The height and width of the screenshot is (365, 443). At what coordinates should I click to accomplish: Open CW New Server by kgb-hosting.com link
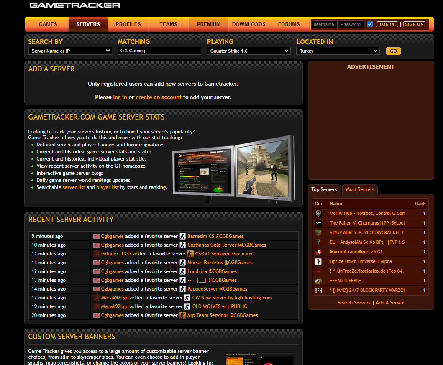pyautogui.click(x=232, y=298)
